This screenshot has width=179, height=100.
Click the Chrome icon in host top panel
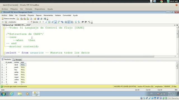point(161,1)
